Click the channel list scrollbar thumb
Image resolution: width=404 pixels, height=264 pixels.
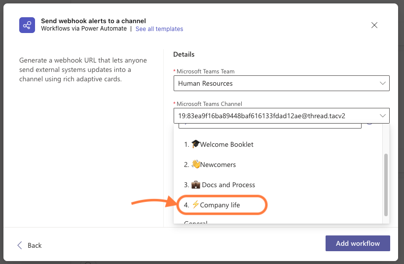pyautogui.click(x=386, y=184)
